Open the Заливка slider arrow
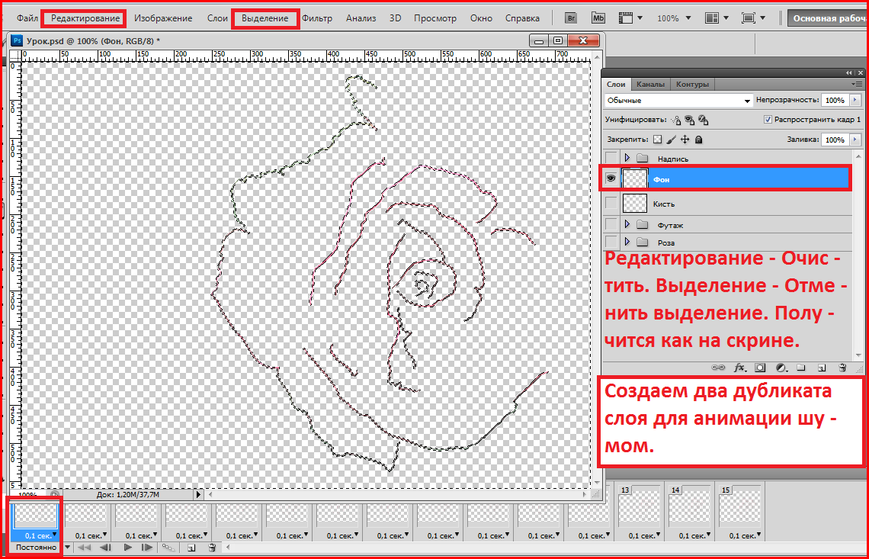The image size is (869, 559). coord(856,140)
